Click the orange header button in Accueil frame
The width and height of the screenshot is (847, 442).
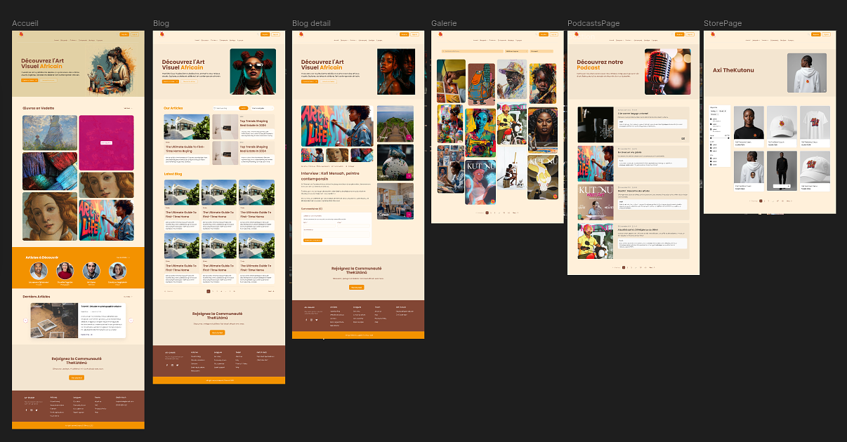tap(124, 34)
